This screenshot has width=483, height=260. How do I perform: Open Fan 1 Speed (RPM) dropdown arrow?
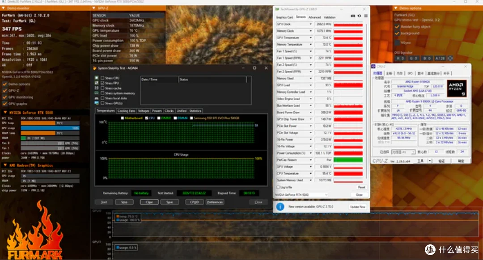pos(310,58)
